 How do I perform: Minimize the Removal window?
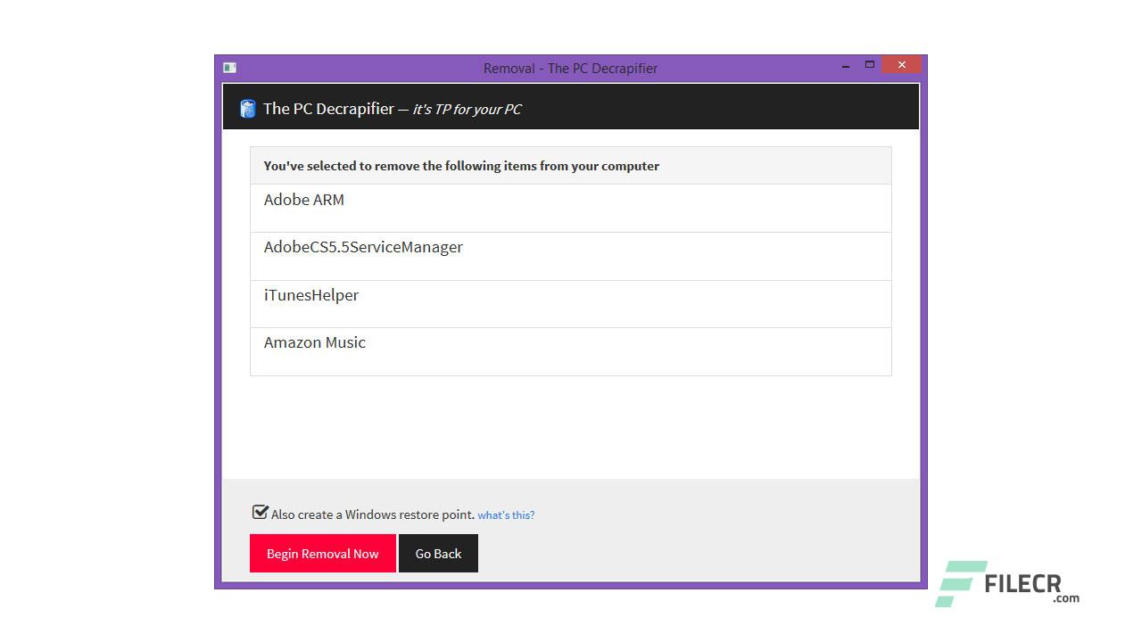[846, 67]
